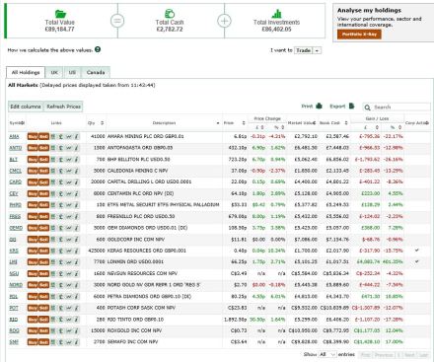
Task: Click Buy for RIO TINTO
Action: click(x=33, y=320)
